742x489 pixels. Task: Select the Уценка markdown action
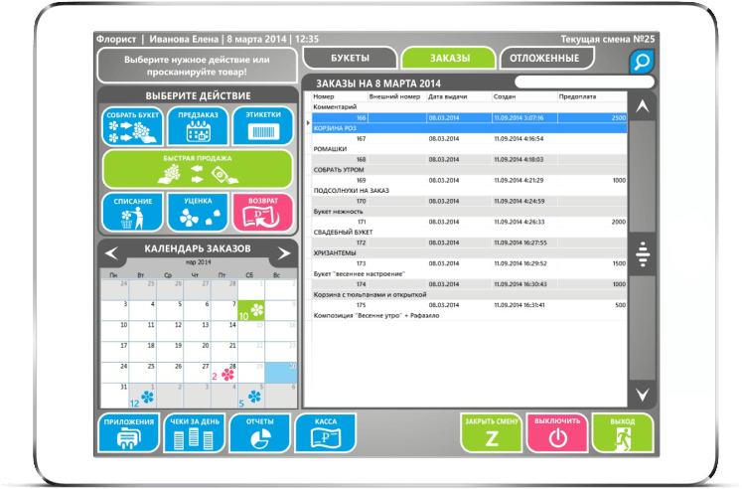coord(198,212)
